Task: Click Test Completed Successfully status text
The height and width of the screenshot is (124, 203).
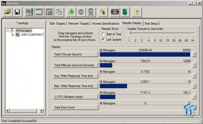Action: 19,121
